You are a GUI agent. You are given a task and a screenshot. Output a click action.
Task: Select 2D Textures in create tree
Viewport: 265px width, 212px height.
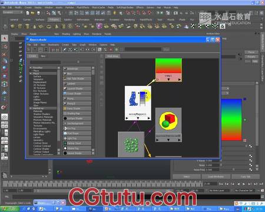click(x=39, y=85)
